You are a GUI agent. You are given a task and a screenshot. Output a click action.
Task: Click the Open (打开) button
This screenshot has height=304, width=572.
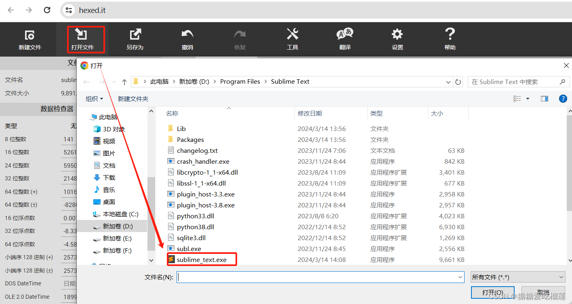pos(493,292)
